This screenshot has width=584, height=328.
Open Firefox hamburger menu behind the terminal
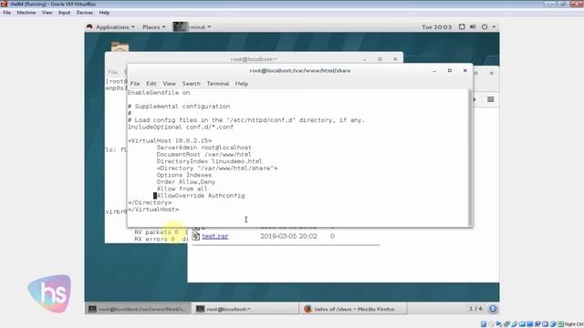click(x=491, y=99)
